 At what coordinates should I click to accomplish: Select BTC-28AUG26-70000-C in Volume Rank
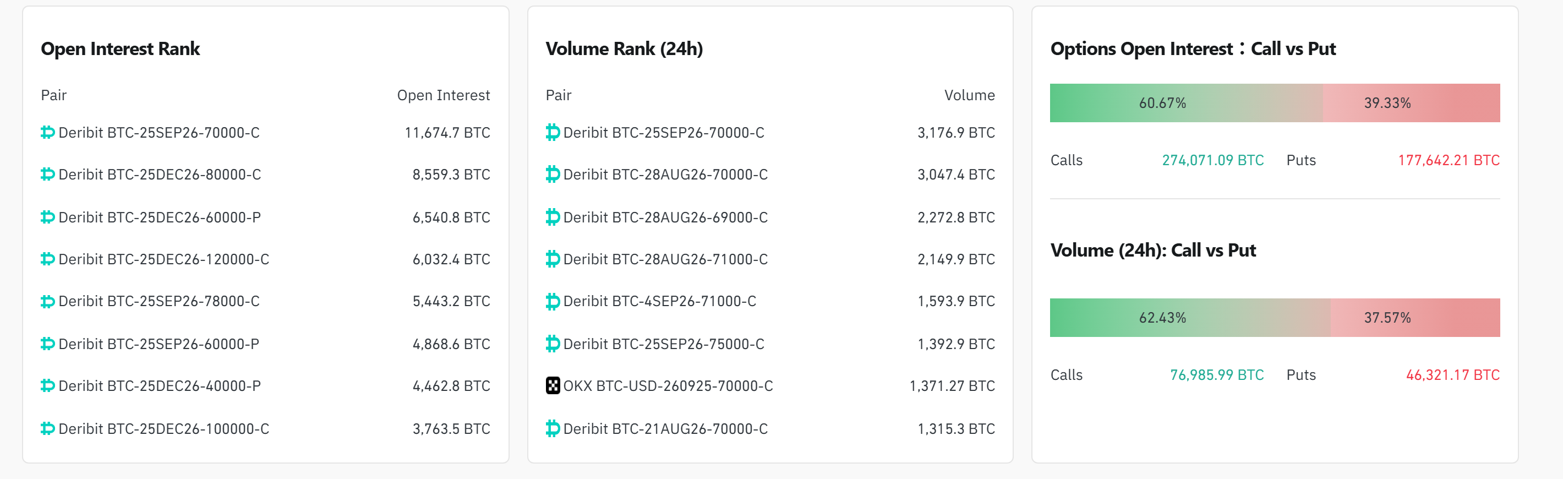[x=665, y=174]
